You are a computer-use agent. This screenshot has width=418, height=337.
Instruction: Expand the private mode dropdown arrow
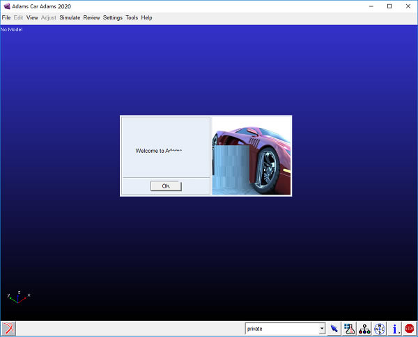click(322, 329)
